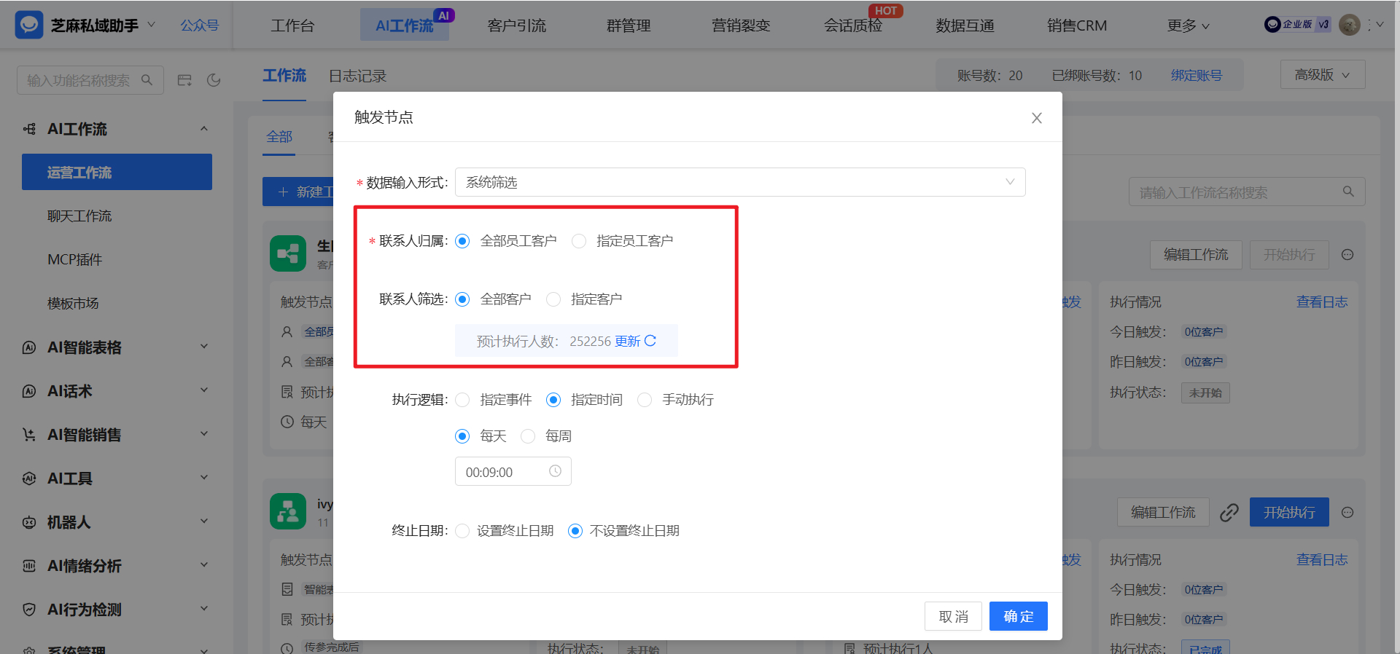Click the blue 开始执行 button

point(1289,512)
